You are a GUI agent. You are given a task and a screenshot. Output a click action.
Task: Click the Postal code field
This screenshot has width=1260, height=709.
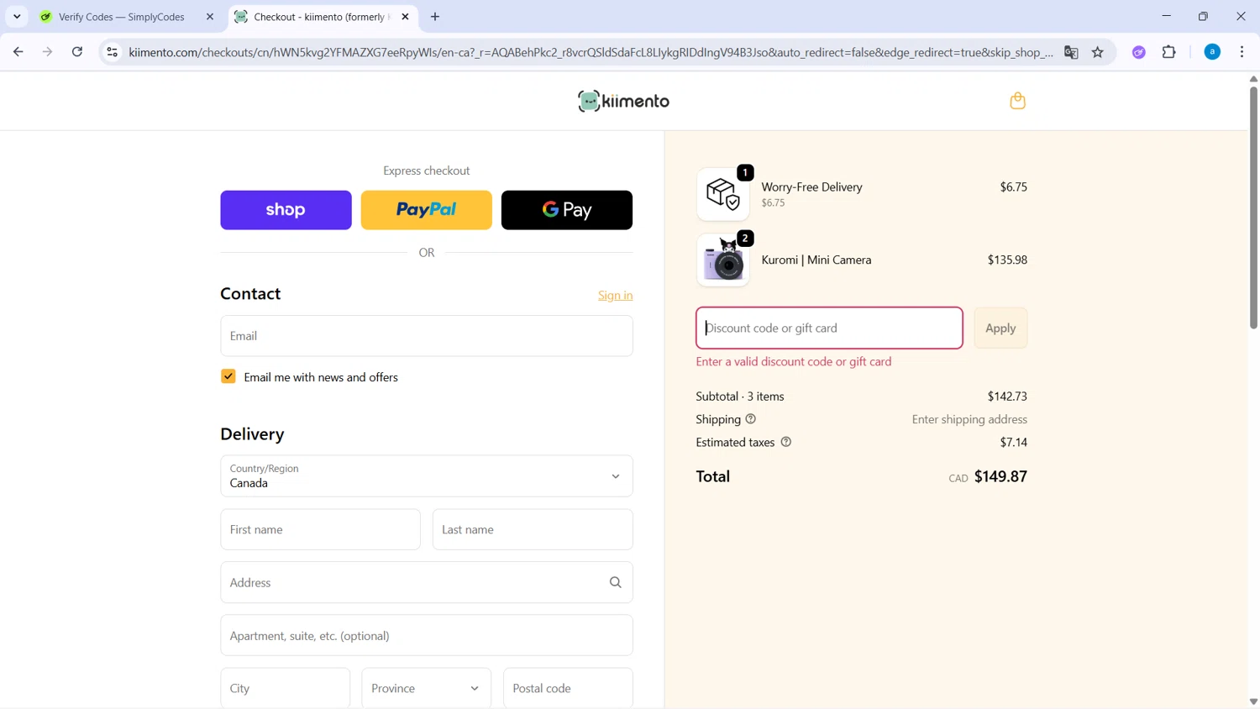coord(568,688)
